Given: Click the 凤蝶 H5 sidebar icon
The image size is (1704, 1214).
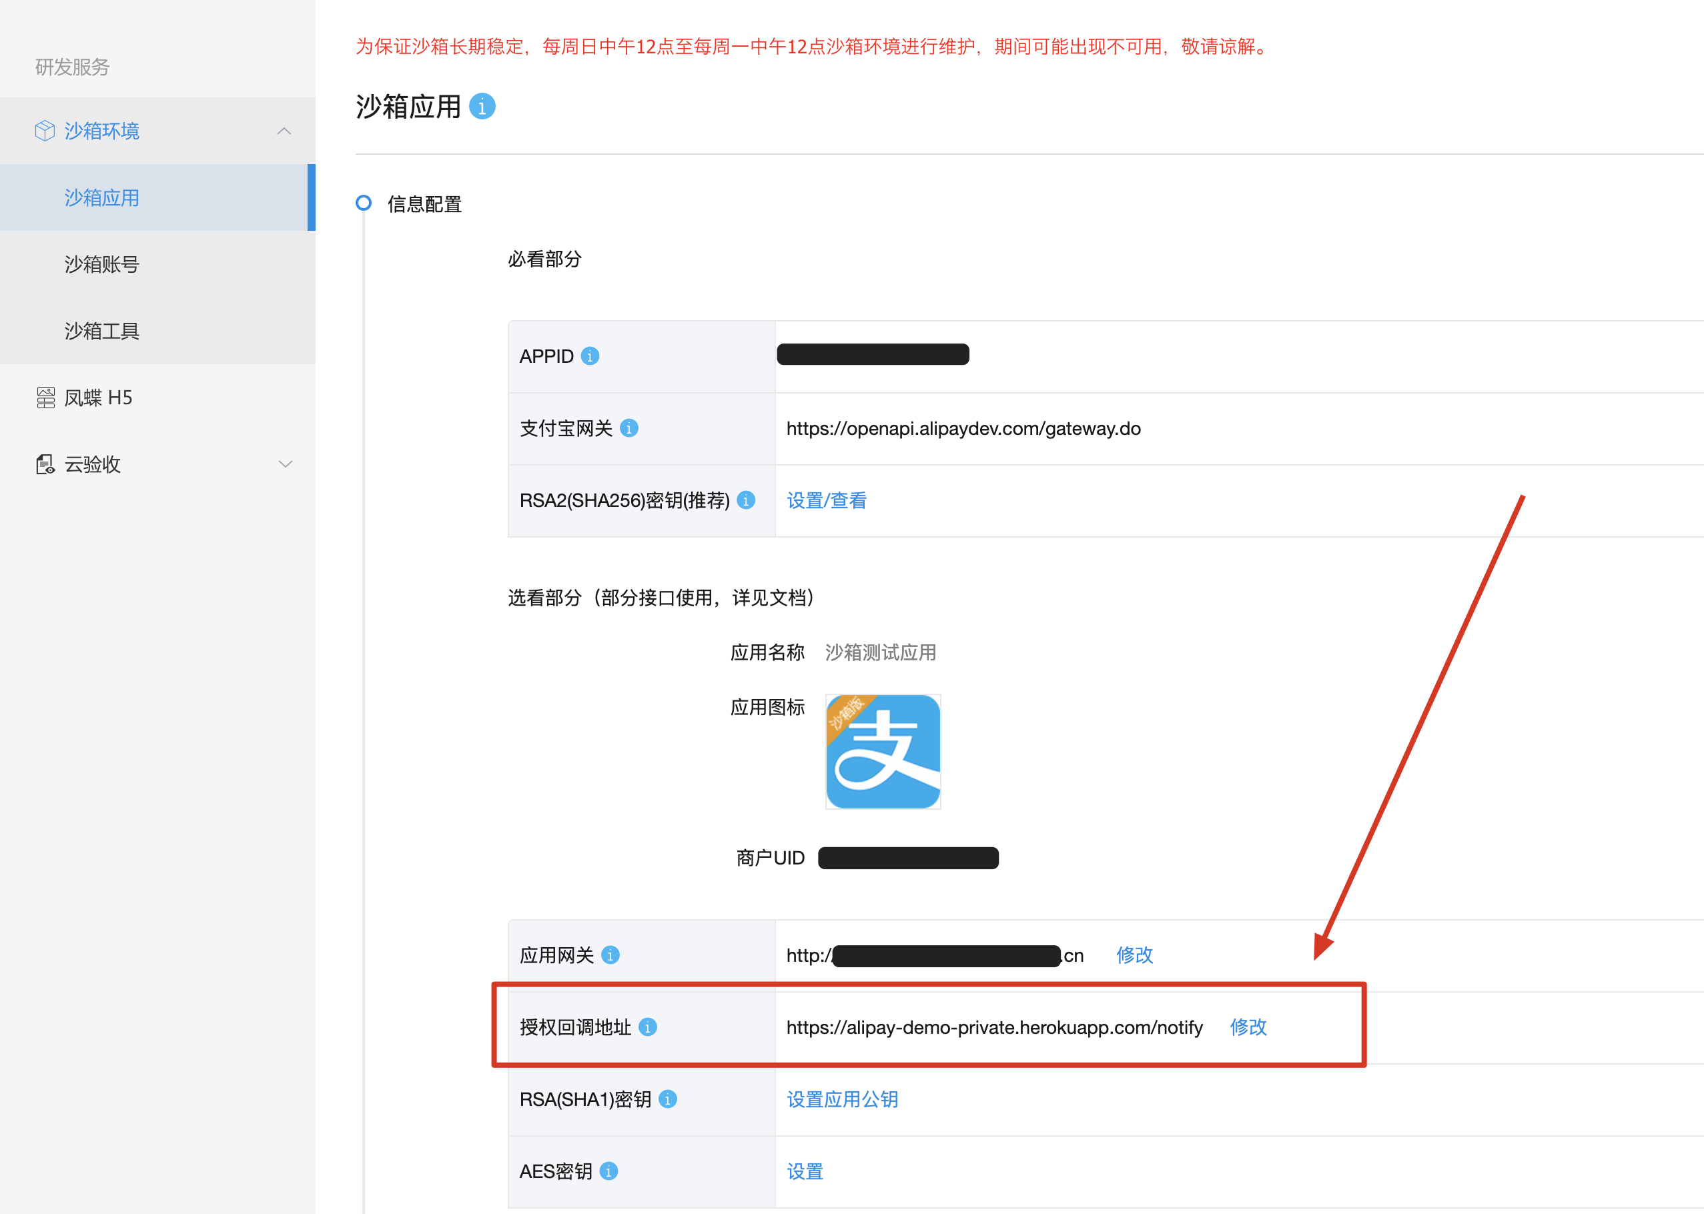Looking at the screenshot, I should tap(45, 398).
